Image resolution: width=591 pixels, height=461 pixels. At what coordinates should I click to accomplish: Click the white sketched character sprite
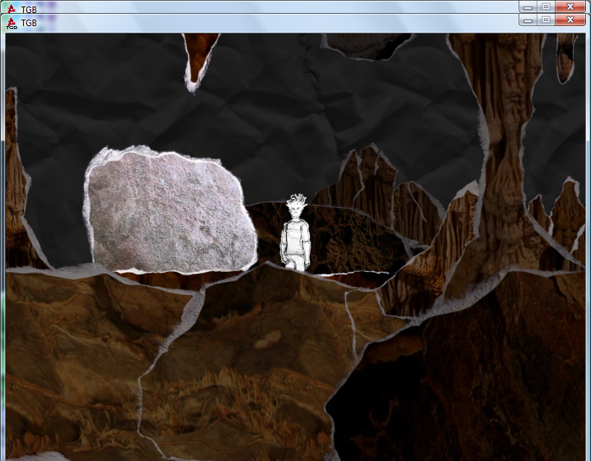tap(295, 233)
